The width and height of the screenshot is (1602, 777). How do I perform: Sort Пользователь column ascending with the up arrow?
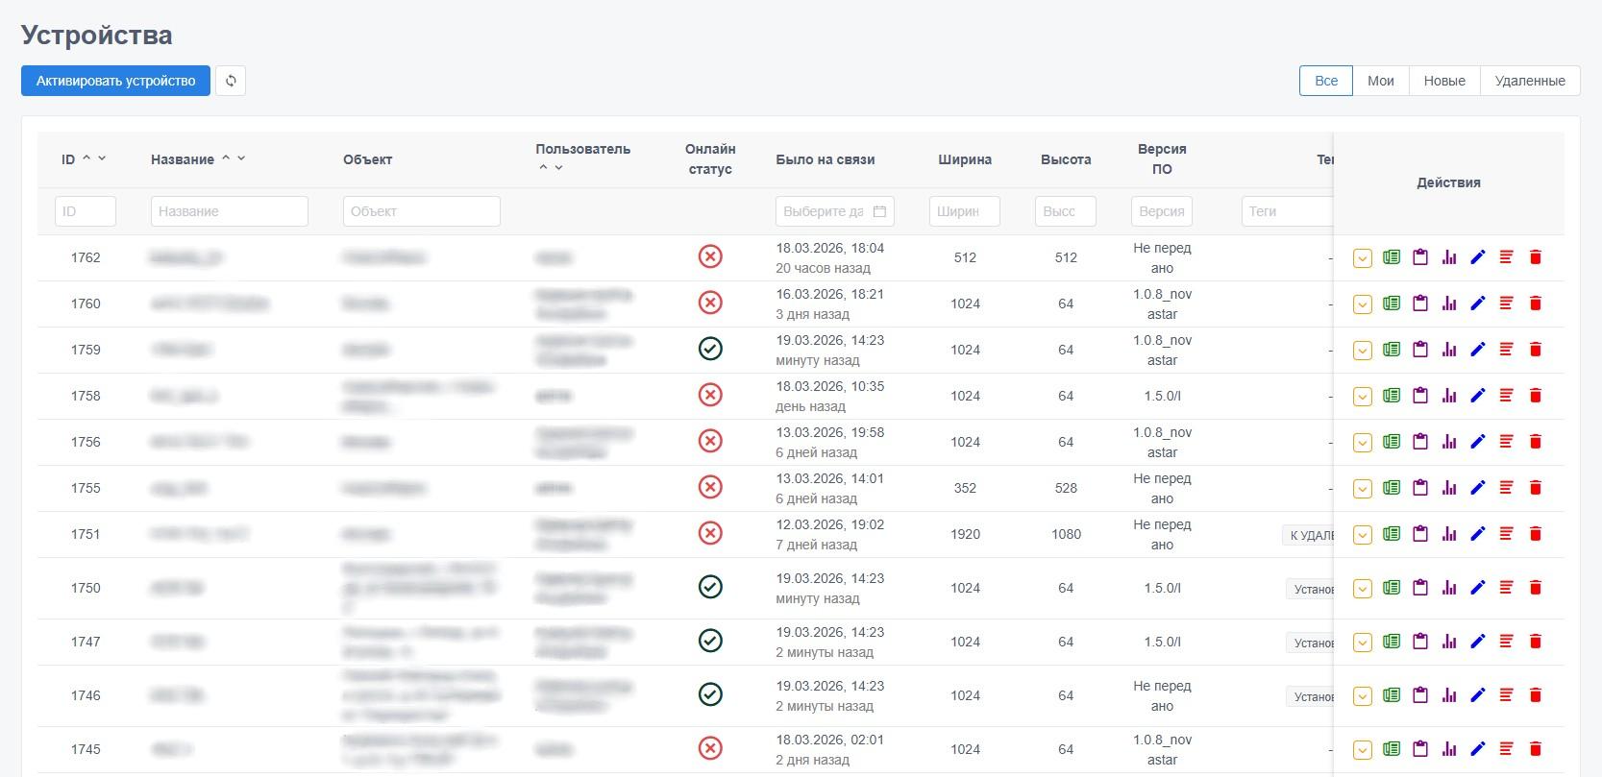543,168
